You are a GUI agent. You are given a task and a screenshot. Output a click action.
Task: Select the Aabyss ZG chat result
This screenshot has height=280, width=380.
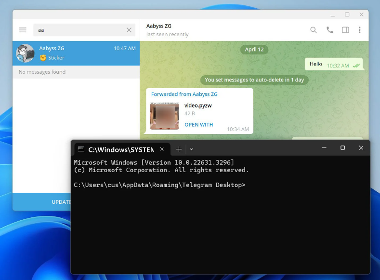click(77, 53)
